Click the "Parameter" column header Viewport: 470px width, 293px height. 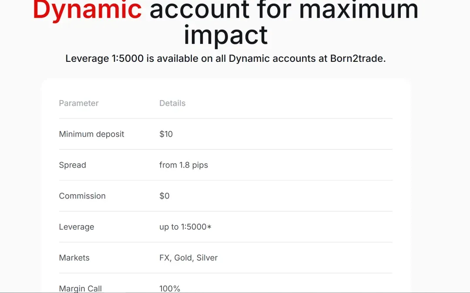click(79, 103)
